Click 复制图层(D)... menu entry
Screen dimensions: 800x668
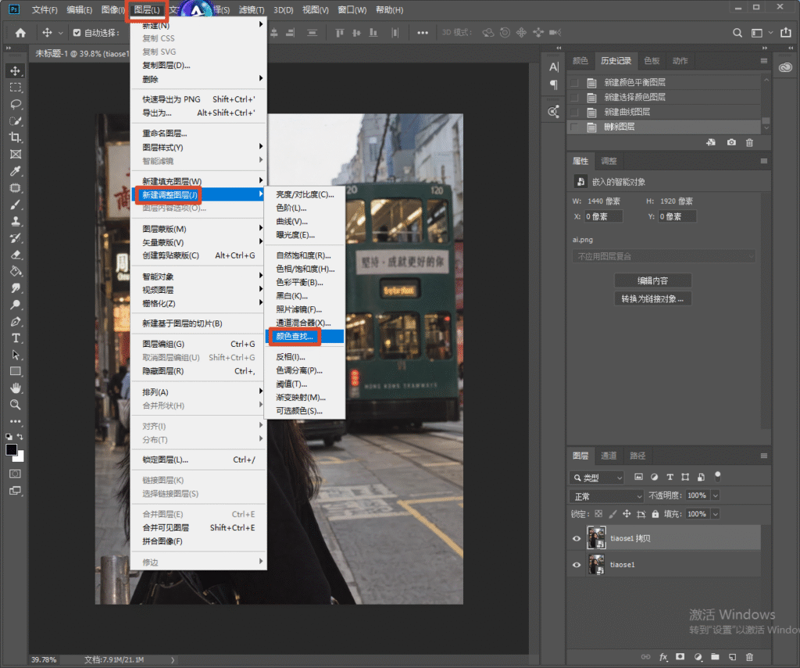(x=198, y=66)
